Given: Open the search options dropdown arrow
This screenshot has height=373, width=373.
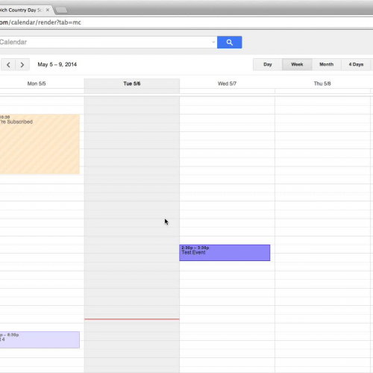Looking at the screenshot, I should click(x=213, y=42).
